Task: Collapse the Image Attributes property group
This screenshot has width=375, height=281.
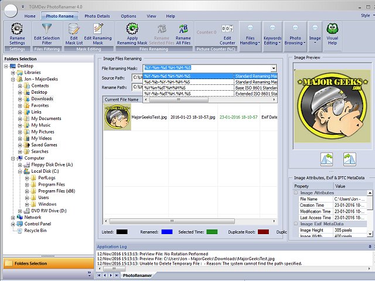Action: click(x=296, y=193)
